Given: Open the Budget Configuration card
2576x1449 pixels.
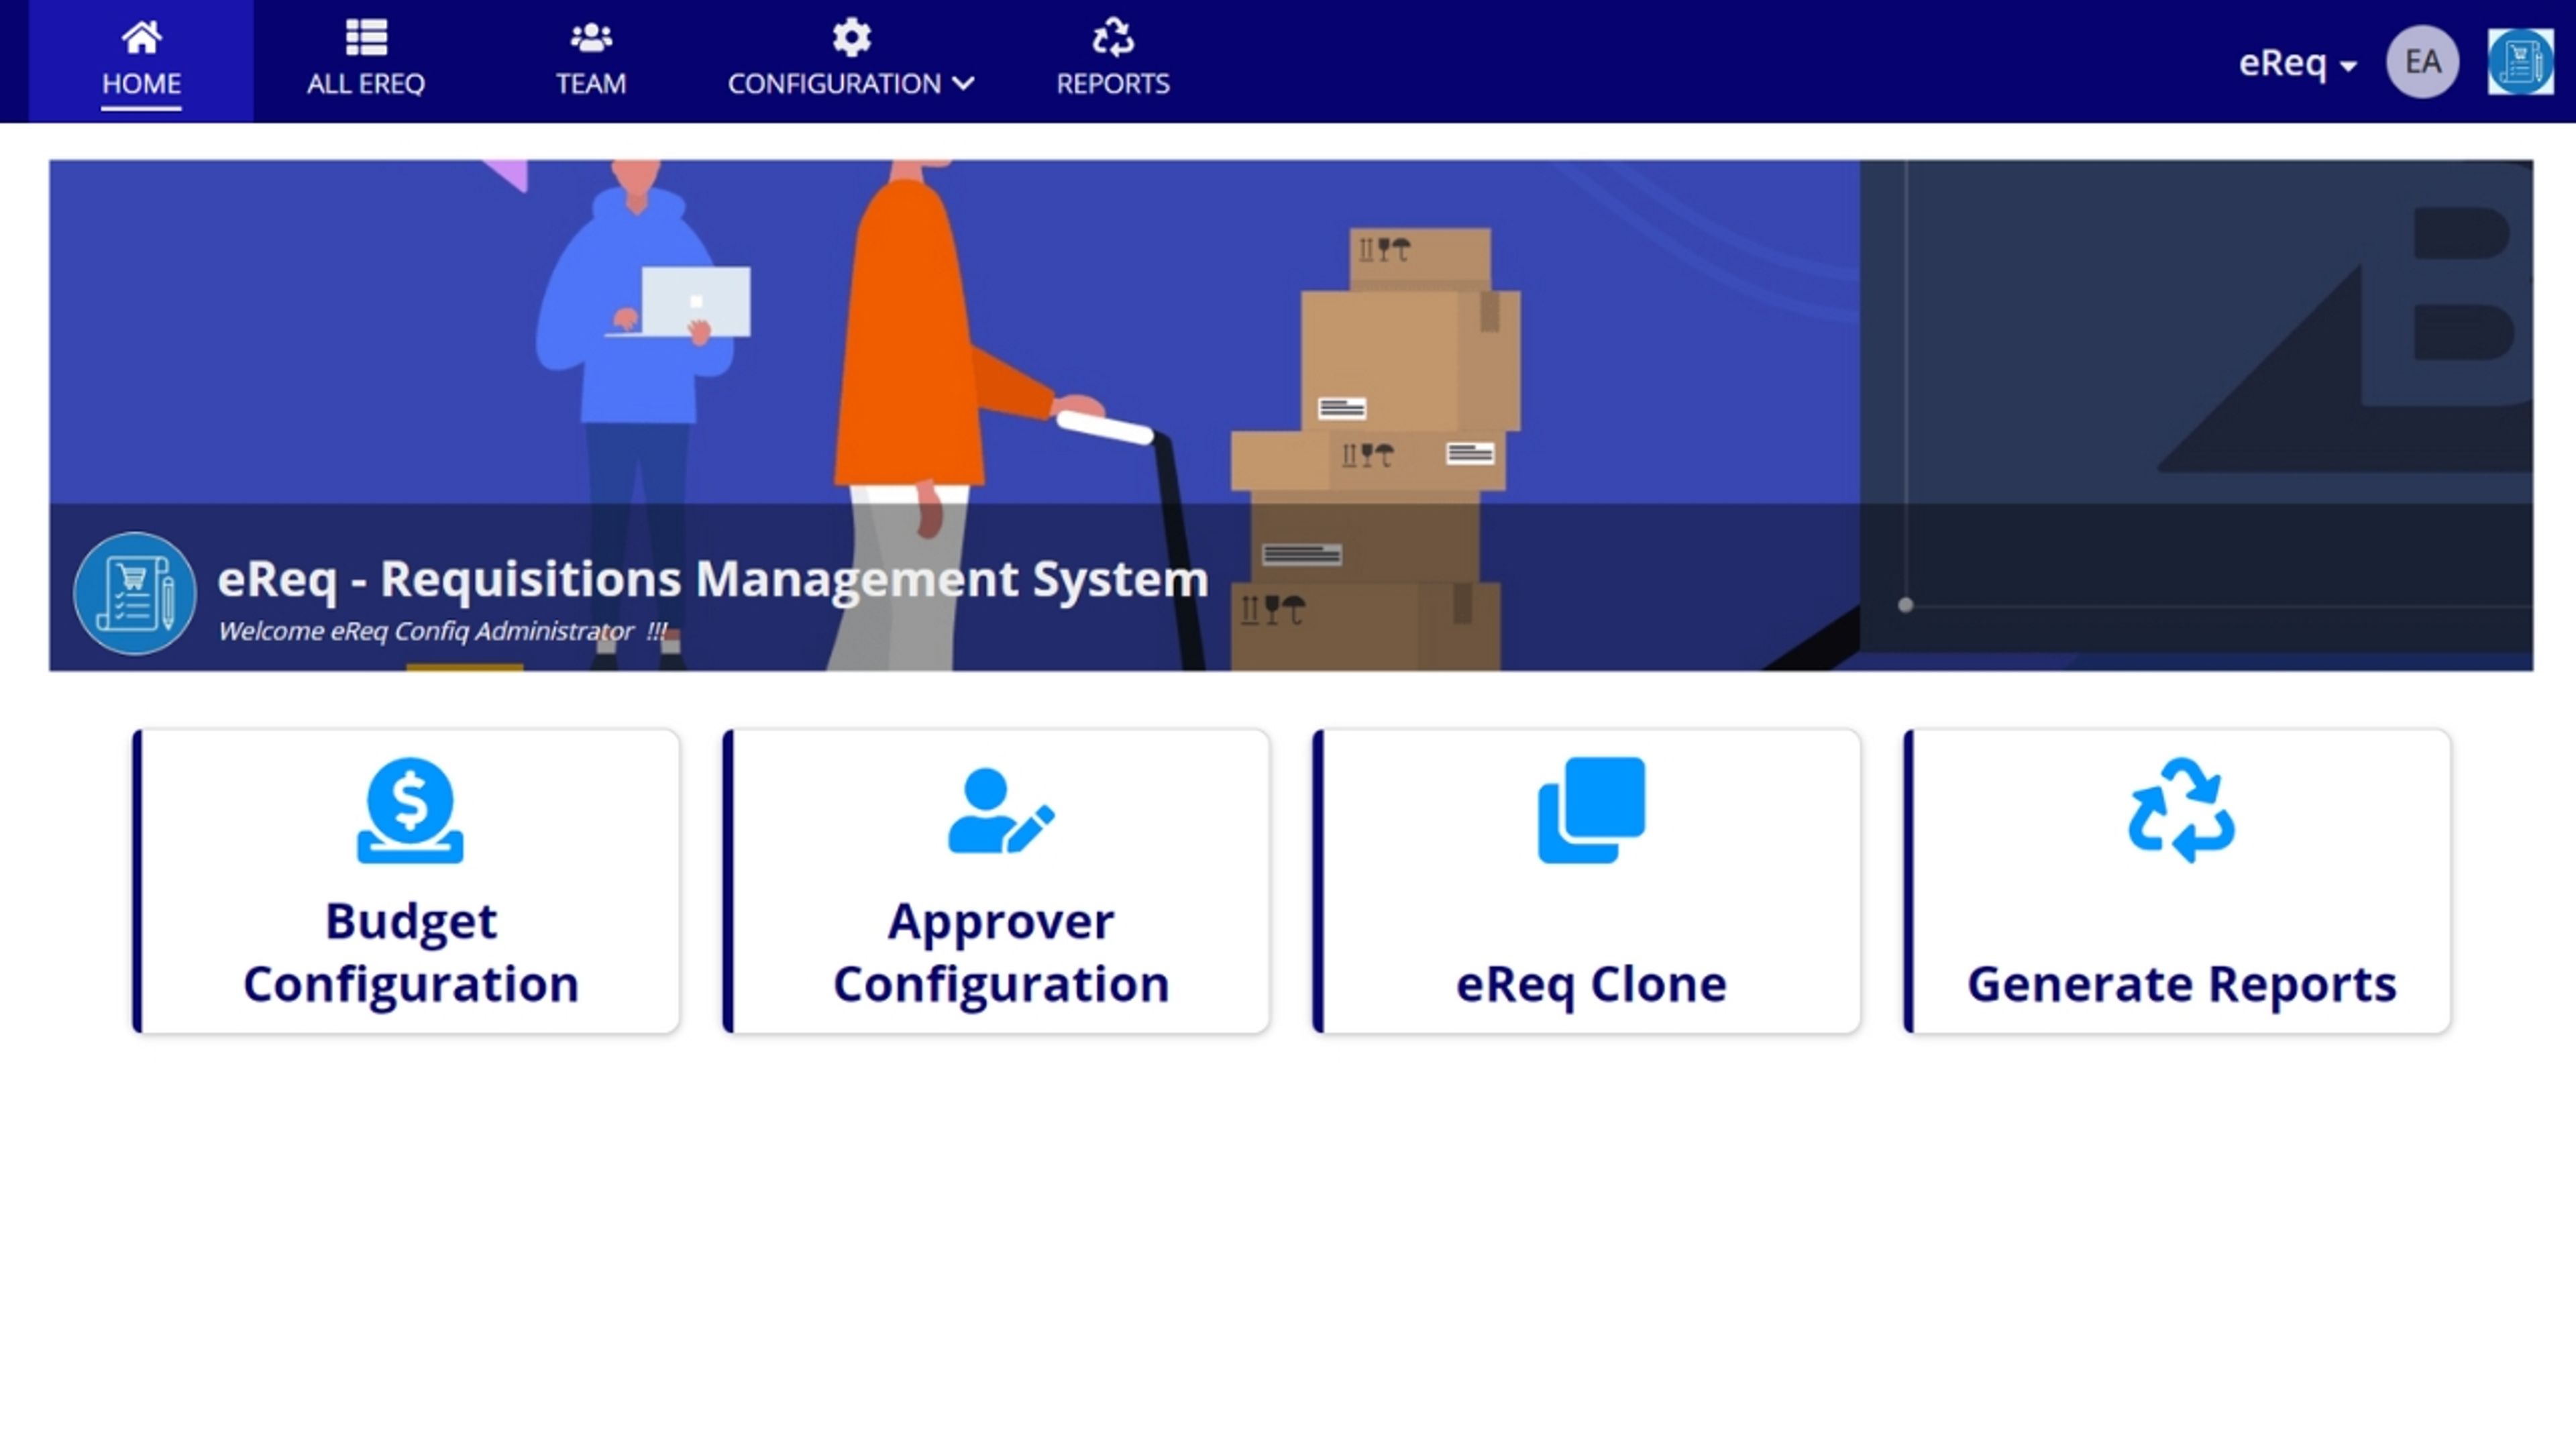Looking at the screenshot, I should pyautogui.click(x=406, y=881).
